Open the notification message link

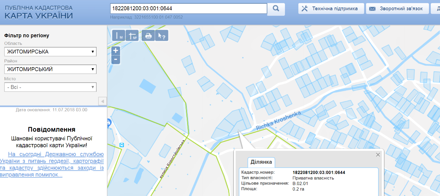click(52, 164)
